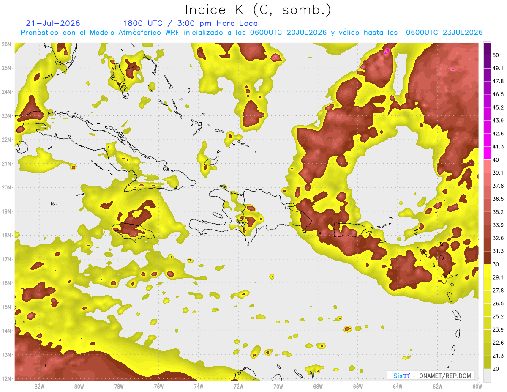Click the latitude label '26N'
This screenshot has width=507, height=392.
click(x=6, y=44)
